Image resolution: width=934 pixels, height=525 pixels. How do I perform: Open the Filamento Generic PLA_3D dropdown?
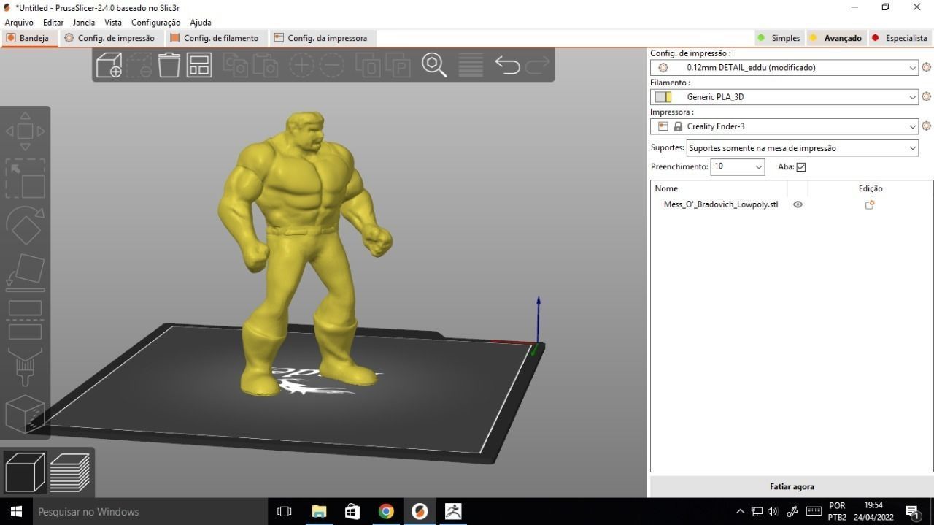tap(784, 96)
